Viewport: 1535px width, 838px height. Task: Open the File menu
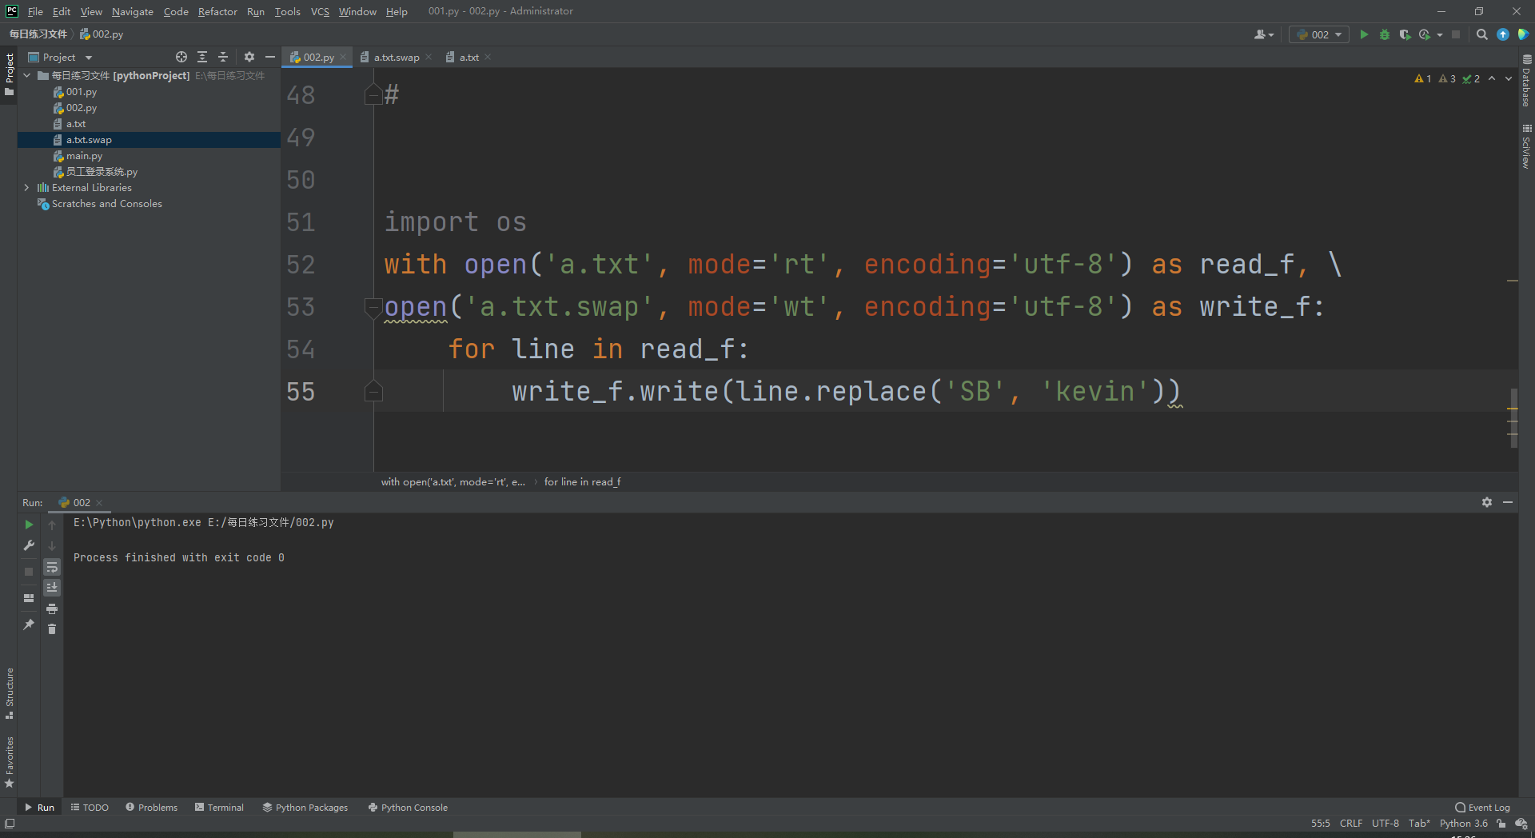point(35,11)
